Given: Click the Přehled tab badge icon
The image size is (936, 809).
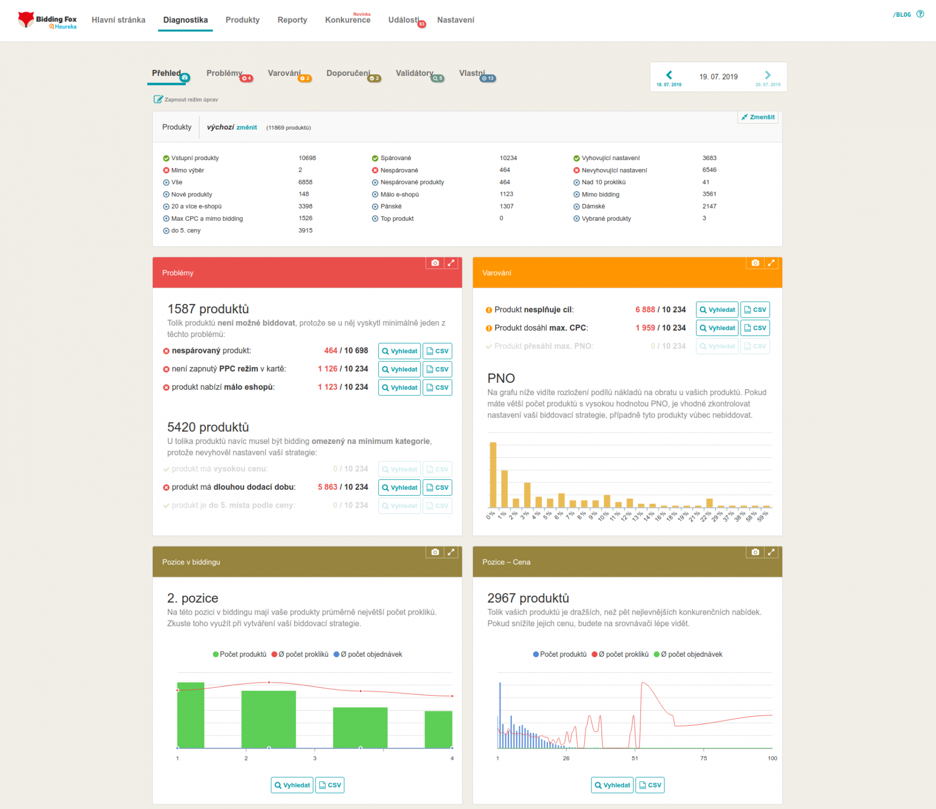Looking at the screenshot, I should pyautogui.click(x=185, y=78).
